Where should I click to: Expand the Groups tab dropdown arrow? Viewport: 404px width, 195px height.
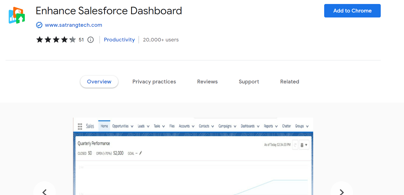click(x=307, y=126)
